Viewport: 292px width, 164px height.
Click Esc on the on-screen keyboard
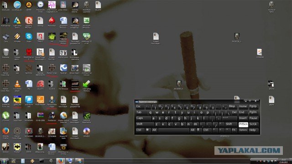(140, 107)
